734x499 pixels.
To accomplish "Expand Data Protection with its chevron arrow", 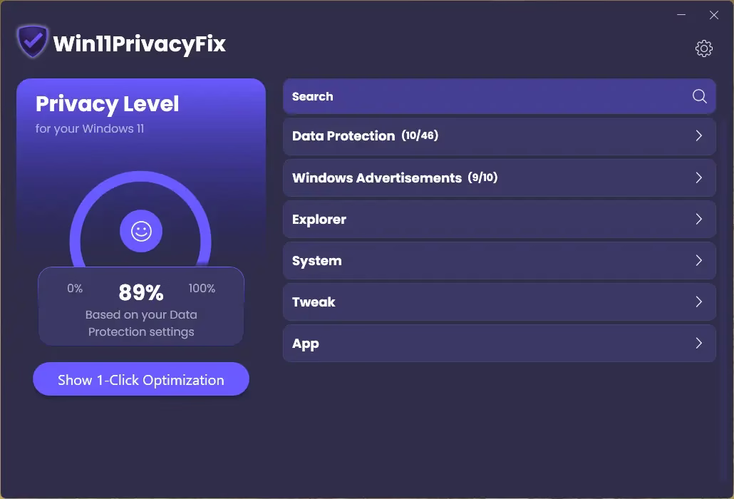I will (x=699, y=136).
